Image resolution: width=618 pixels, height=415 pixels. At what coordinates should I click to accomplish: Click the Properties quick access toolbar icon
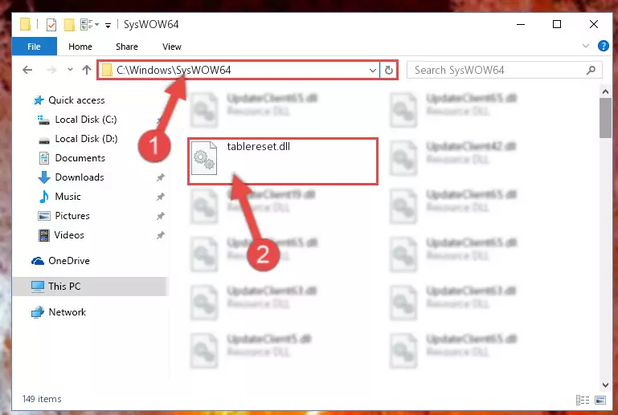pos(51,25)
